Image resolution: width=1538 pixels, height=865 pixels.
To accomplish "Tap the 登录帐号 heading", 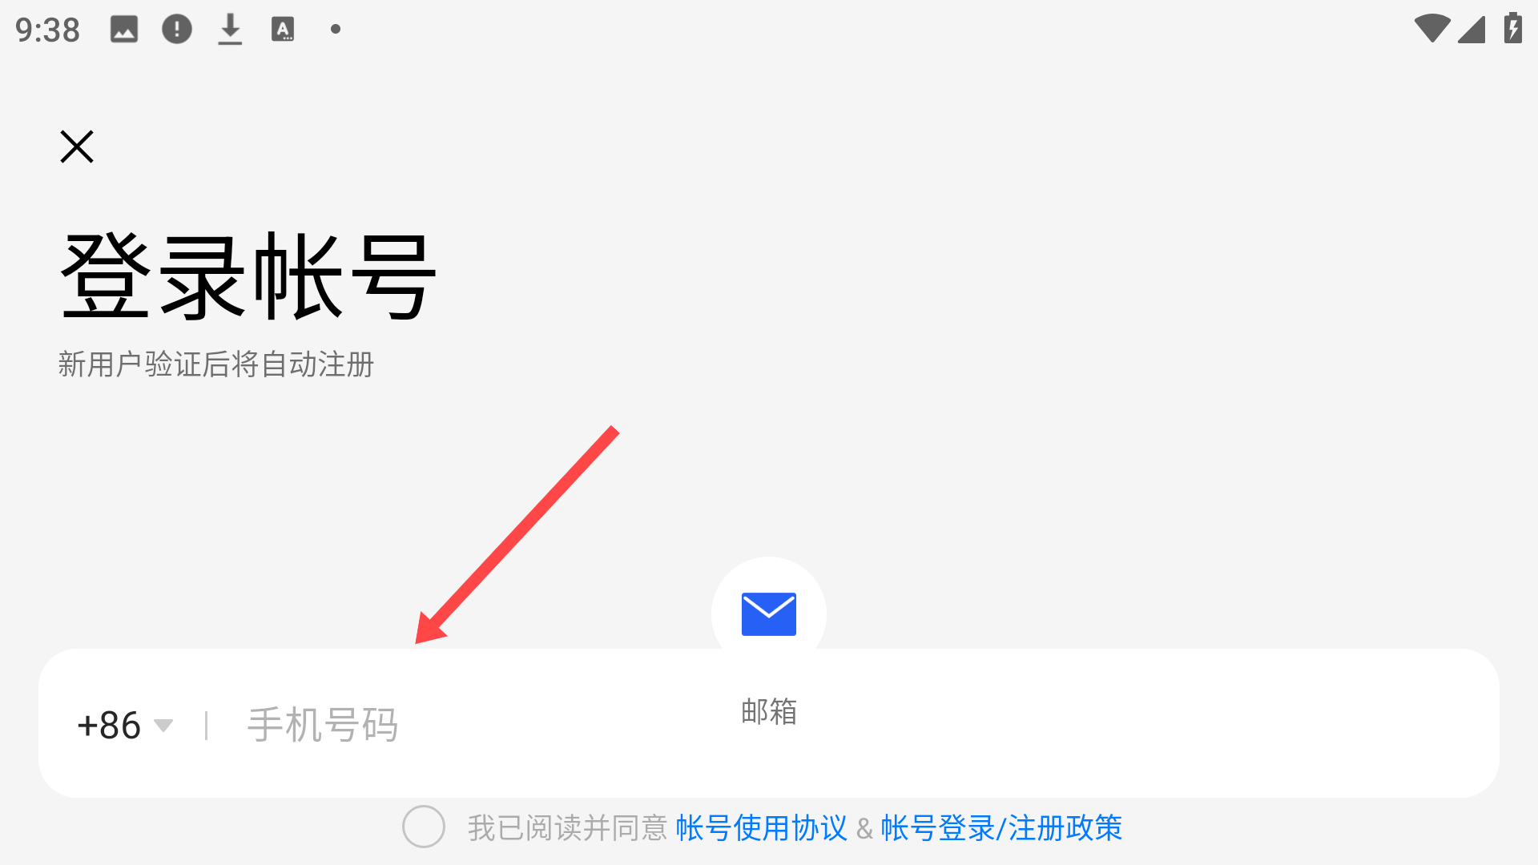I will [248, 276].
